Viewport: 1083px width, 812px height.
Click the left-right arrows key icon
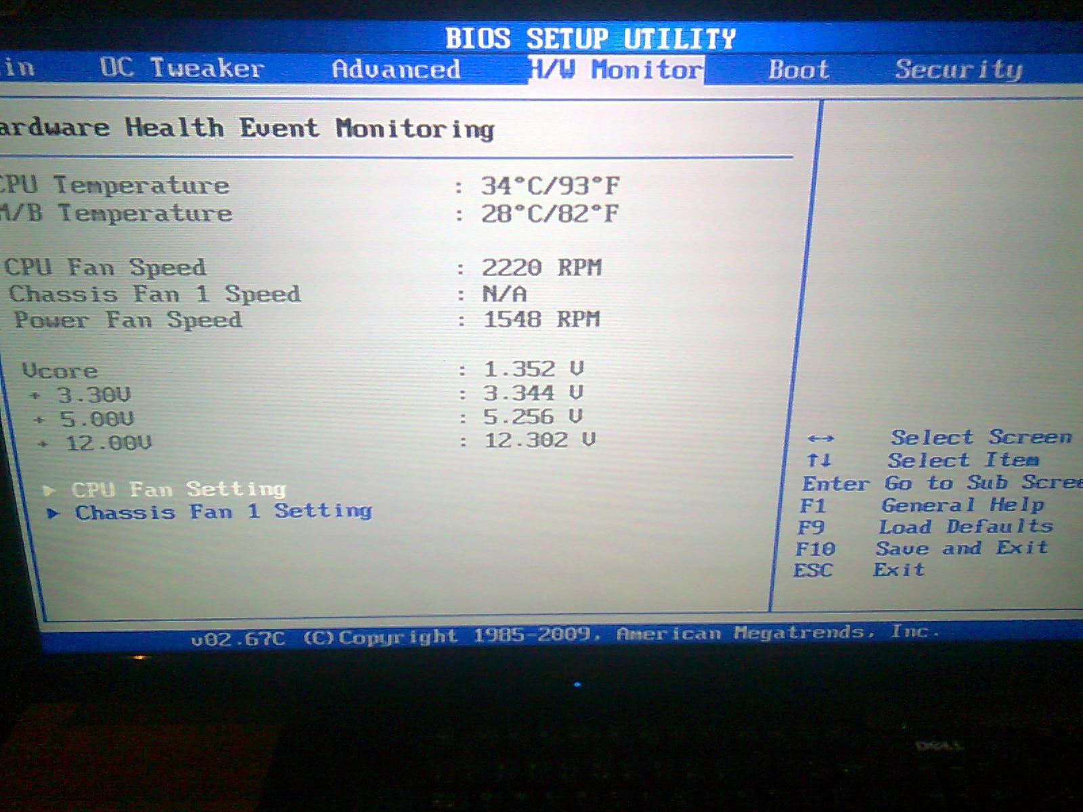click(x=821, y=438)
